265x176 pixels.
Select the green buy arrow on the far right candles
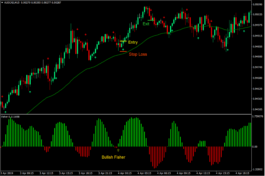tap(244, 31)
